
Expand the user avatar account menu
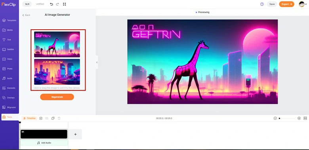coord(303,4)
